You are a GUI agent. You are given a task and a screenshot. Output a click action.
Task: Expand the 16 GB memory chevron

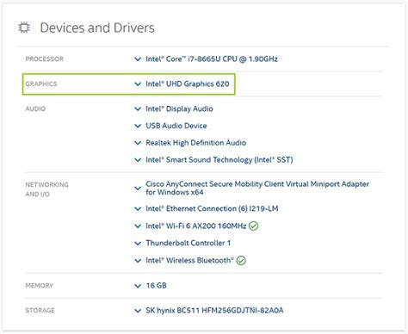pyautogui.click(x=138, y=286)
